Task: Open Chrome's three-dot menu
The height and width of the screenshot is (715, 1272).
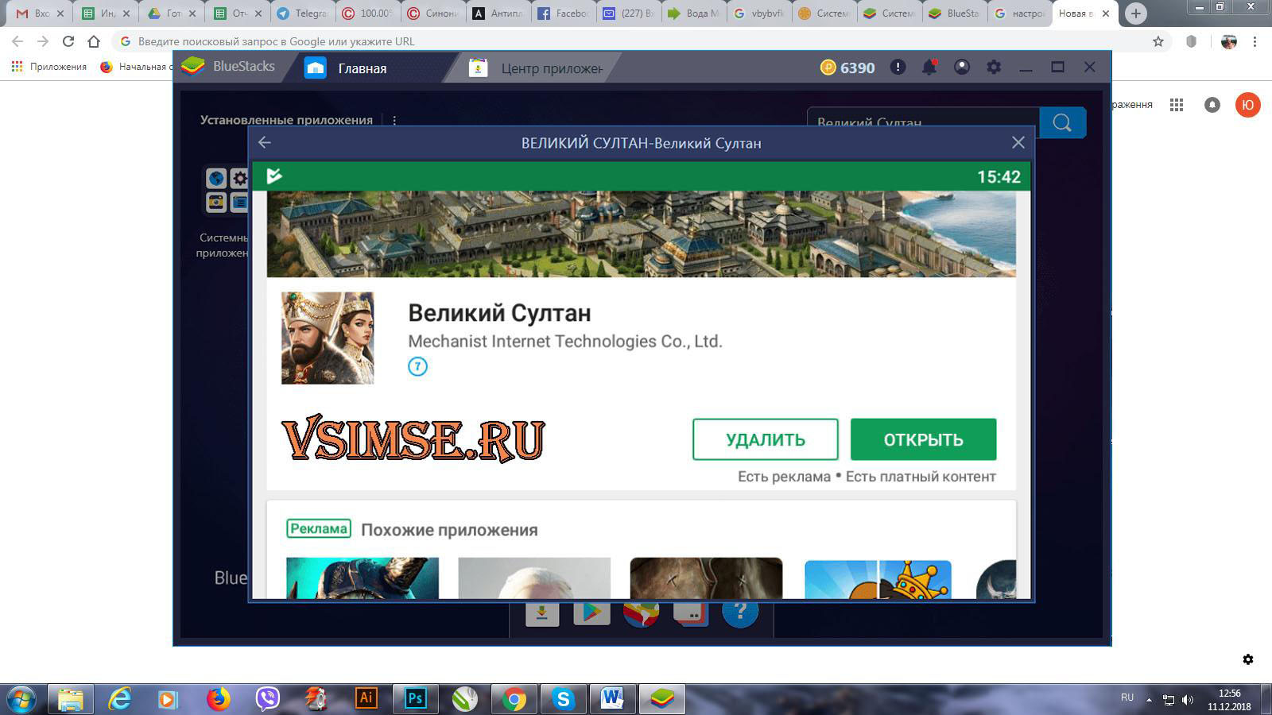Action: 1255,41
